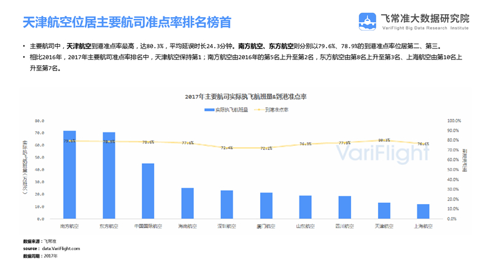Click the 数据来源：飞常准 footer line

click(x=40, y=242)
